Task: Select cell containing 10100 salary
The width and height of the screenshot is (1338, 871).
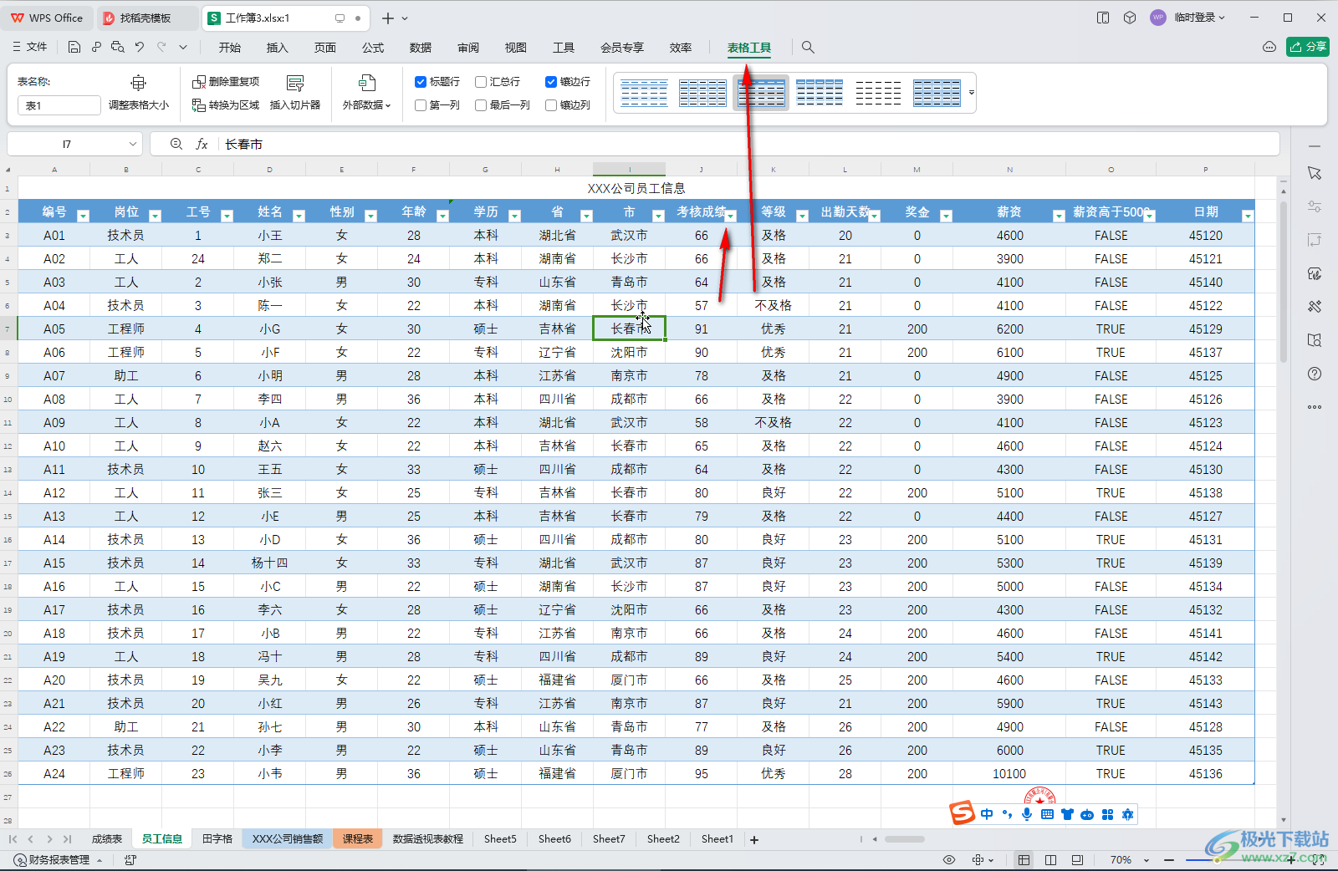Action: point(1009,774)
